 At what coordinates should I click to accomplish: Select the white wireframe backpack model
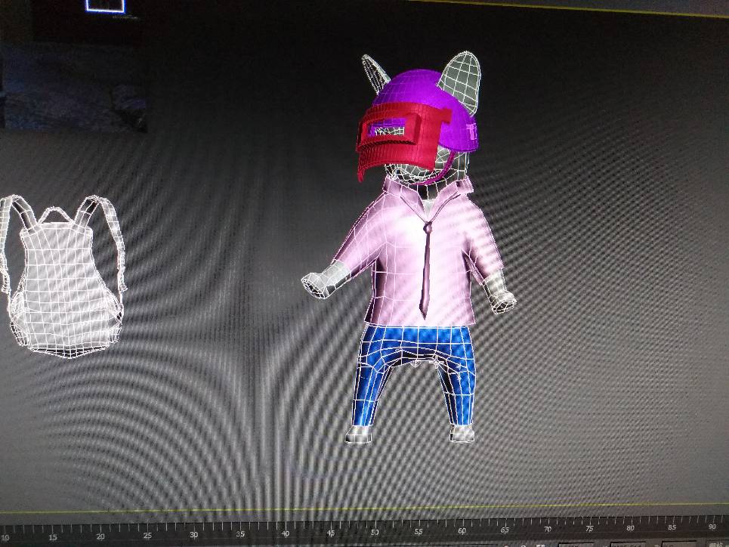coord(63,277)
